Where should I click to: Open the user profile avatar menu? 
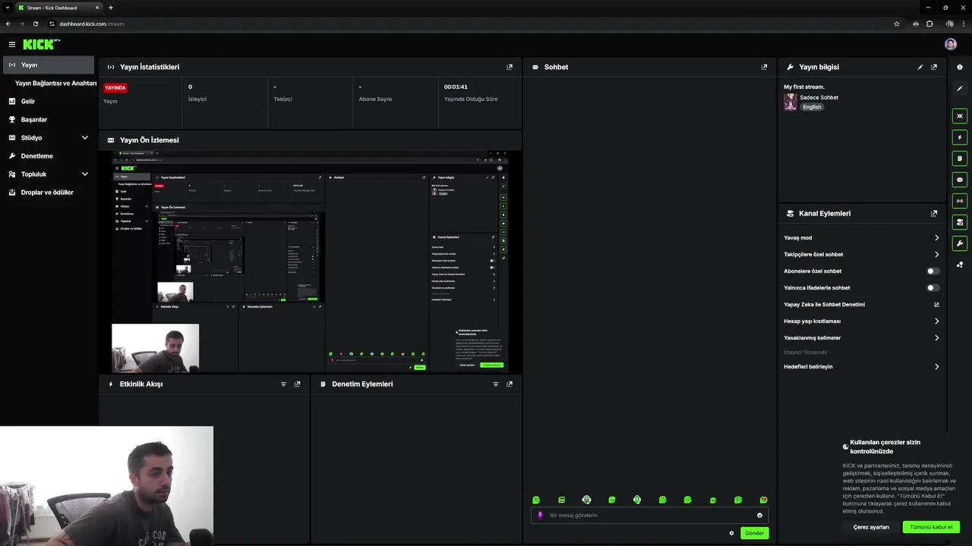[x=951, y=44]
